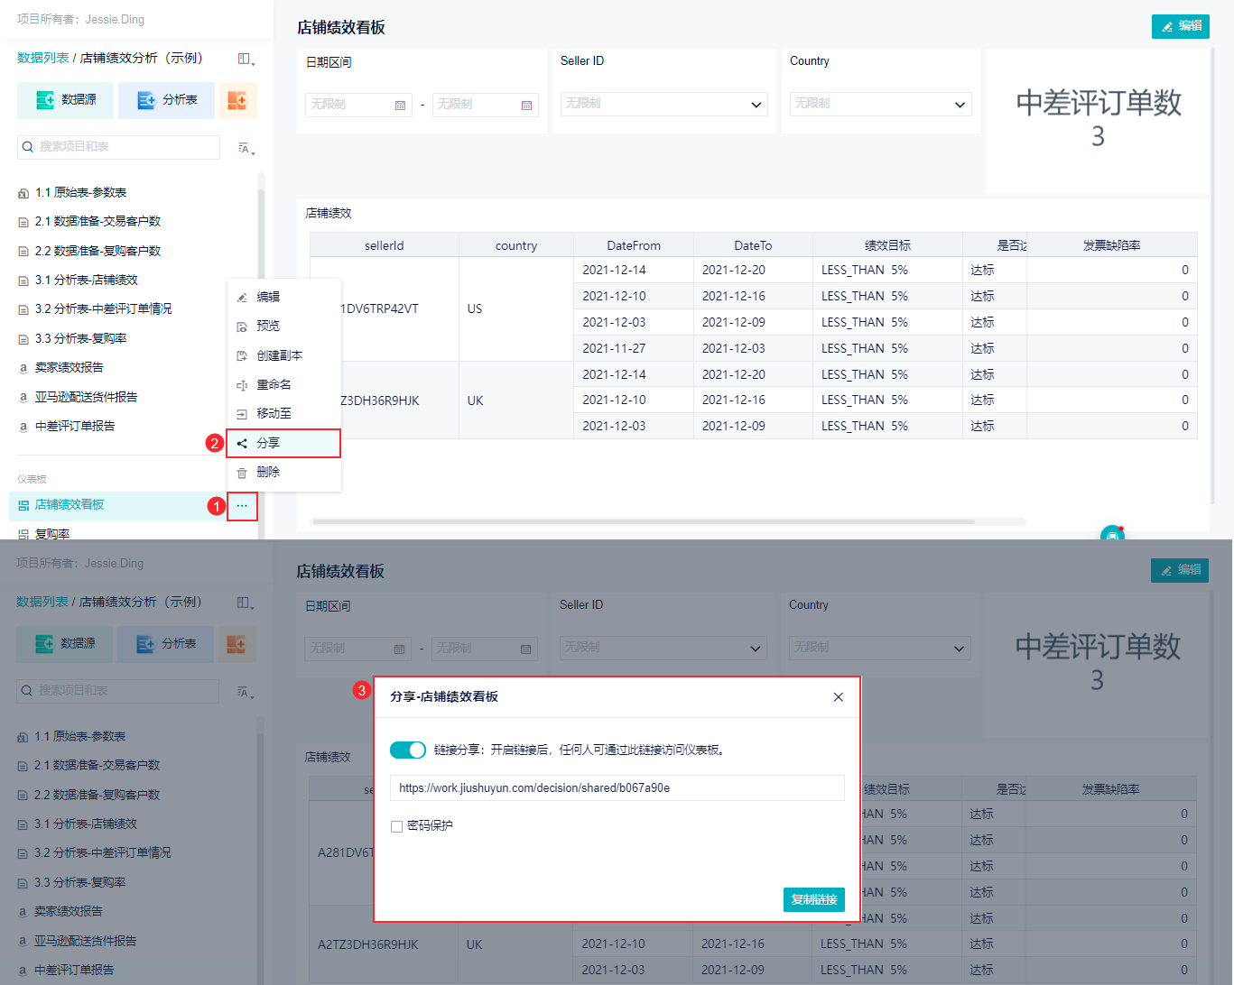Click the 复制链接 button
Screen dimensions: 1234x985
coord(814,899)
